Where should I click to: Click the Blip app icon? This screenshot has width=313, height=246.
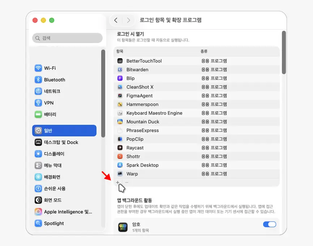point(120,78)
